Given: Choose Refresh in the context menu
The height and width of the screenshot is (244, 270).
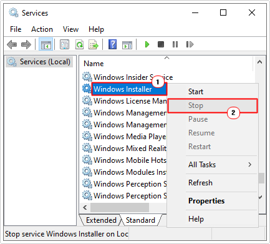Looking at the screenshot, I should (x=213, y=183).
